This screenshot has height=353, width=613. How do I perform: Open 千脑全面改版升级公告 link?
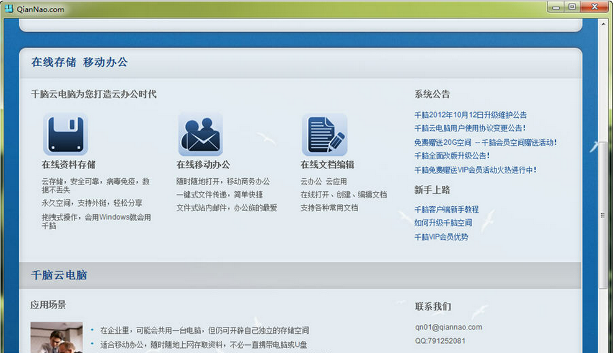click(452, 156)
